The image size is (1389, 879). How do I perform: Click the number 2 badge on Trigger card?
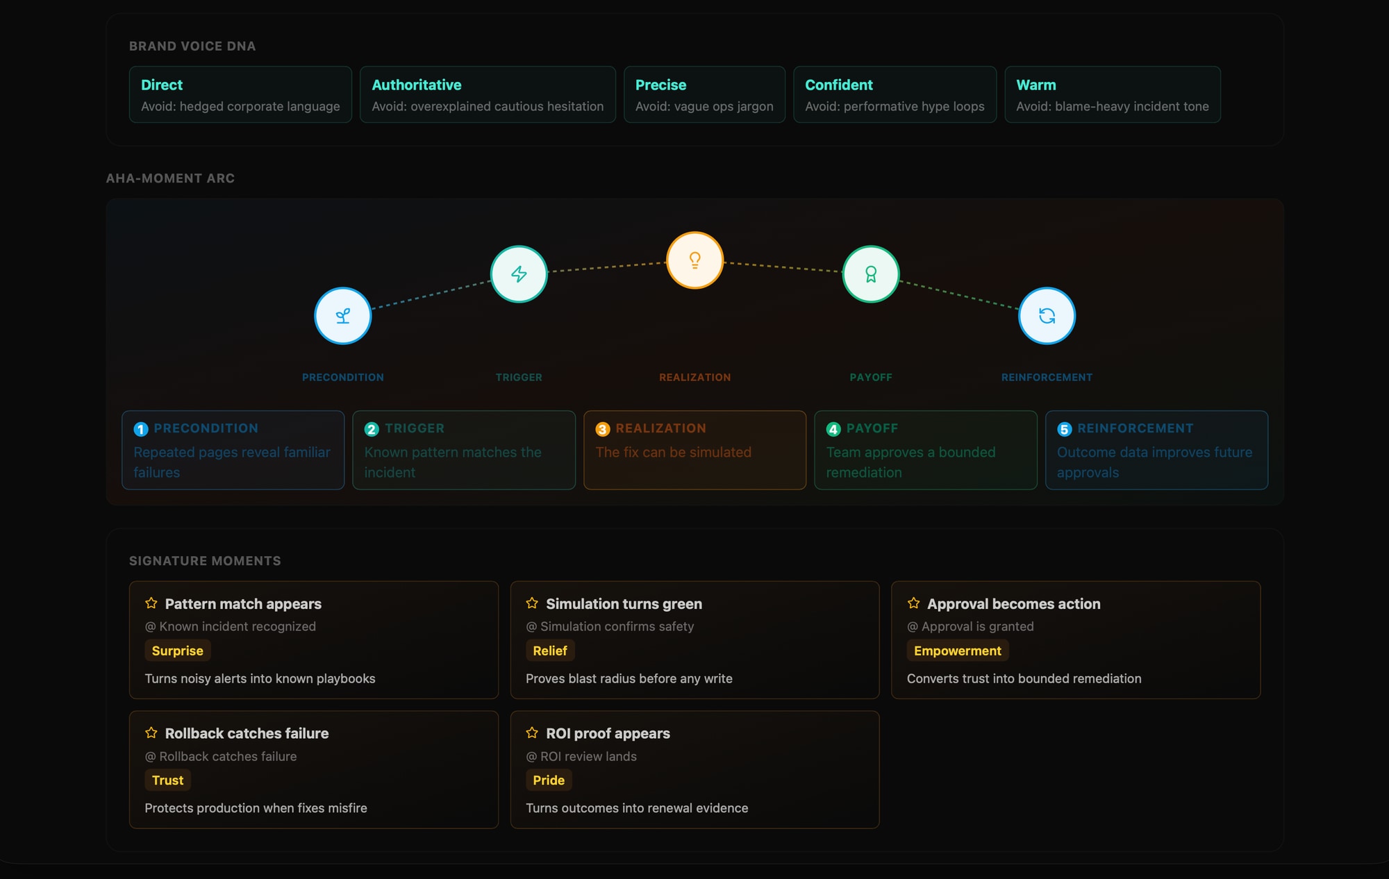[x=372, y=429]
